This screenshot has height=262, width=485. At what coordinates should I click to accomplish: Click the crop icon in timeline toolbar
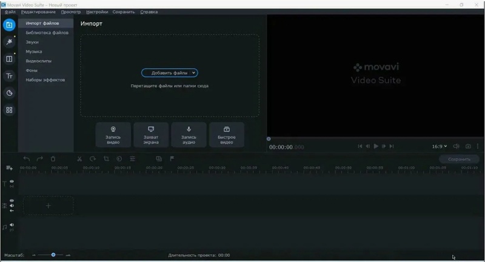click(x=105, y=159)
